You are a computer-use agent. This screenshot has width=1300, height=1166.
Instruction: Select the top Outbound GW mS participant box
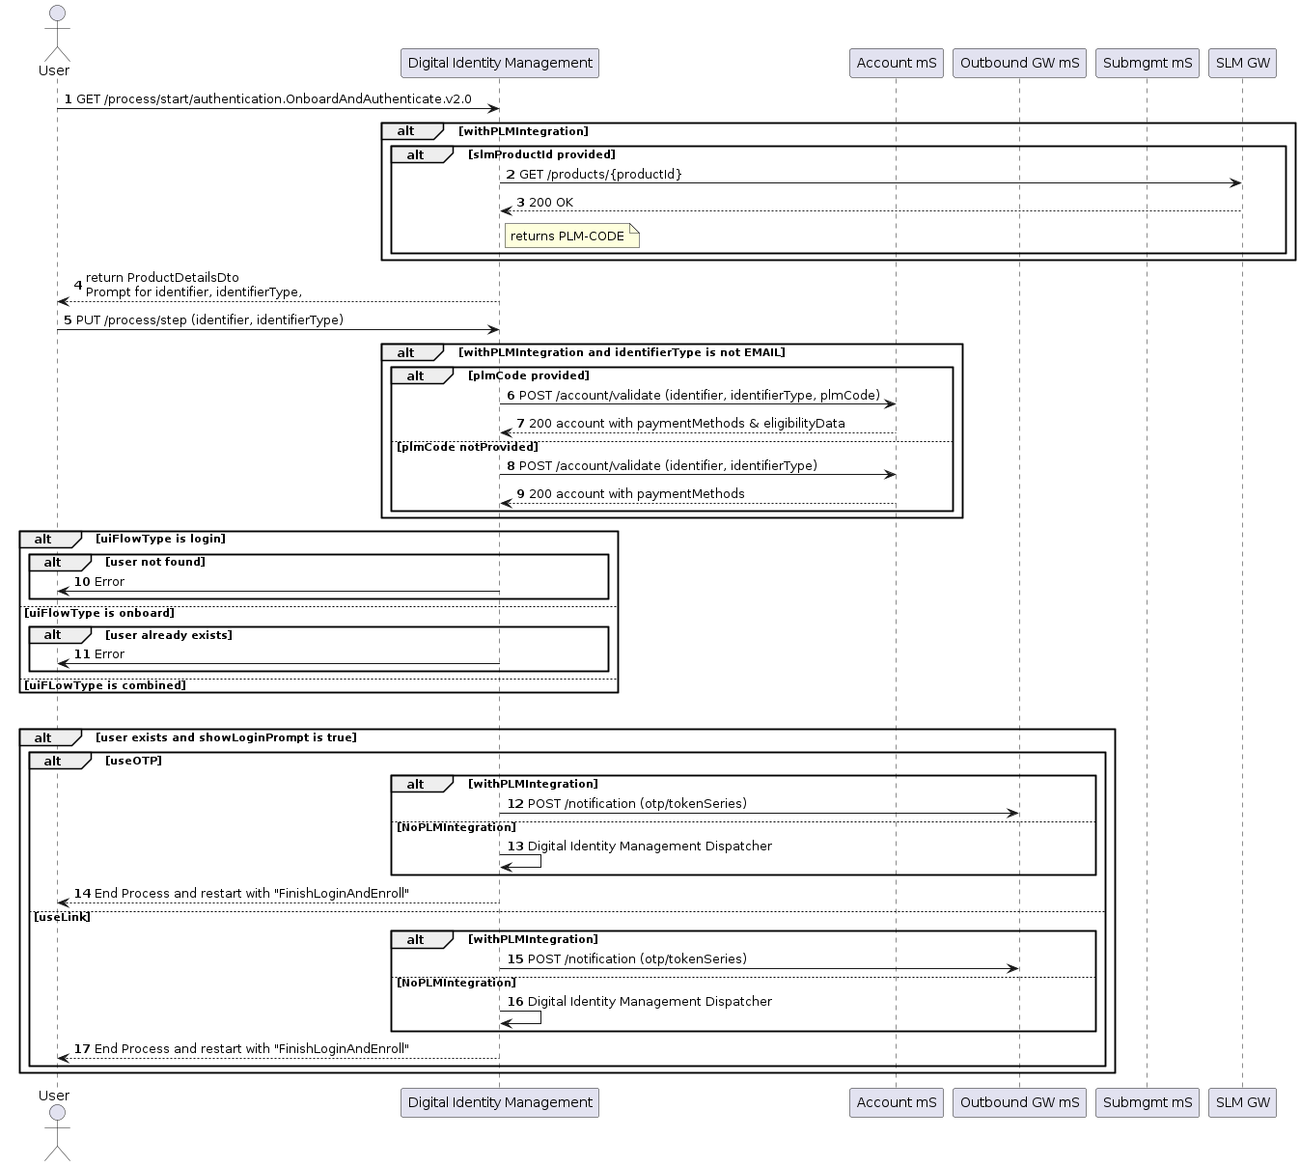(x=1019, y=63)
